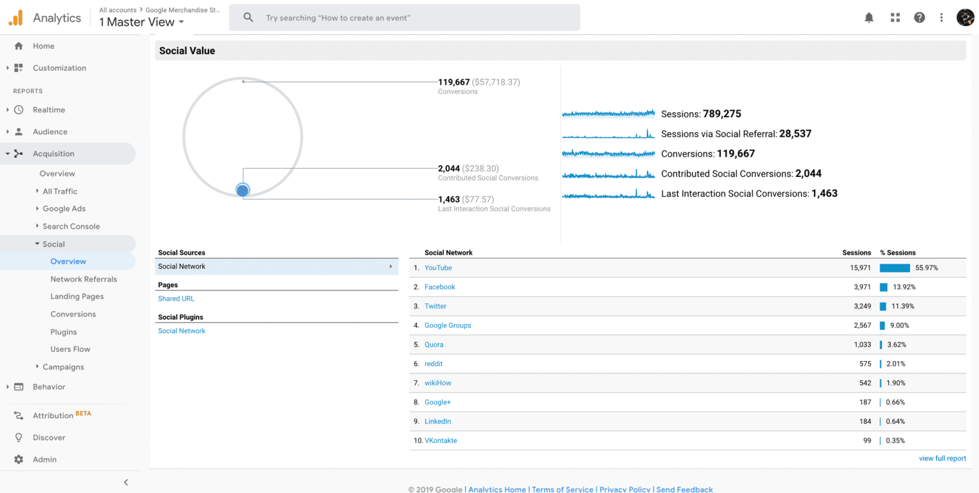Click the Discover lightbulb icon

coord(18,438)
